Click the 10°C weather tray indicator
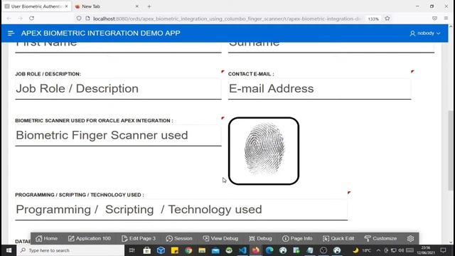This screenshot has width=455, height=256. 362,250
